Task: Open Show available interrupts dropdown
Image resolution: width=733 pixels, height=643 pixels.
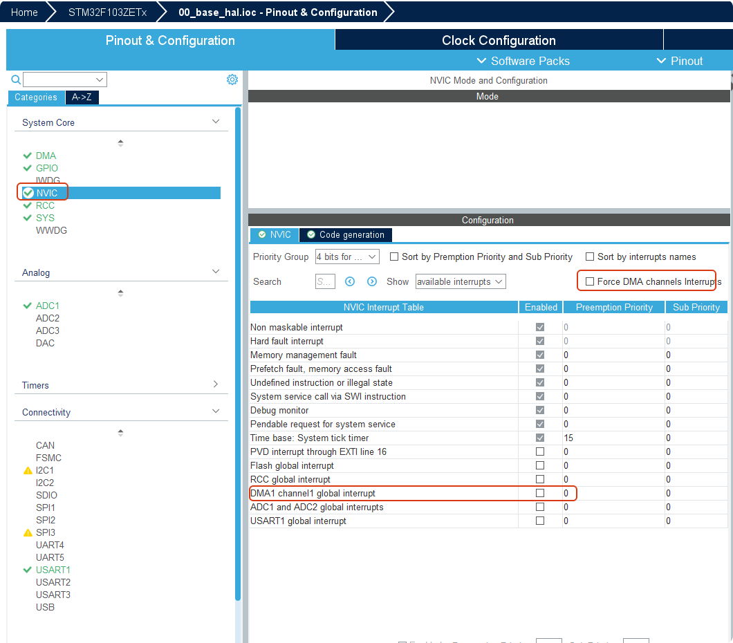Action: [x=461, y=282]
